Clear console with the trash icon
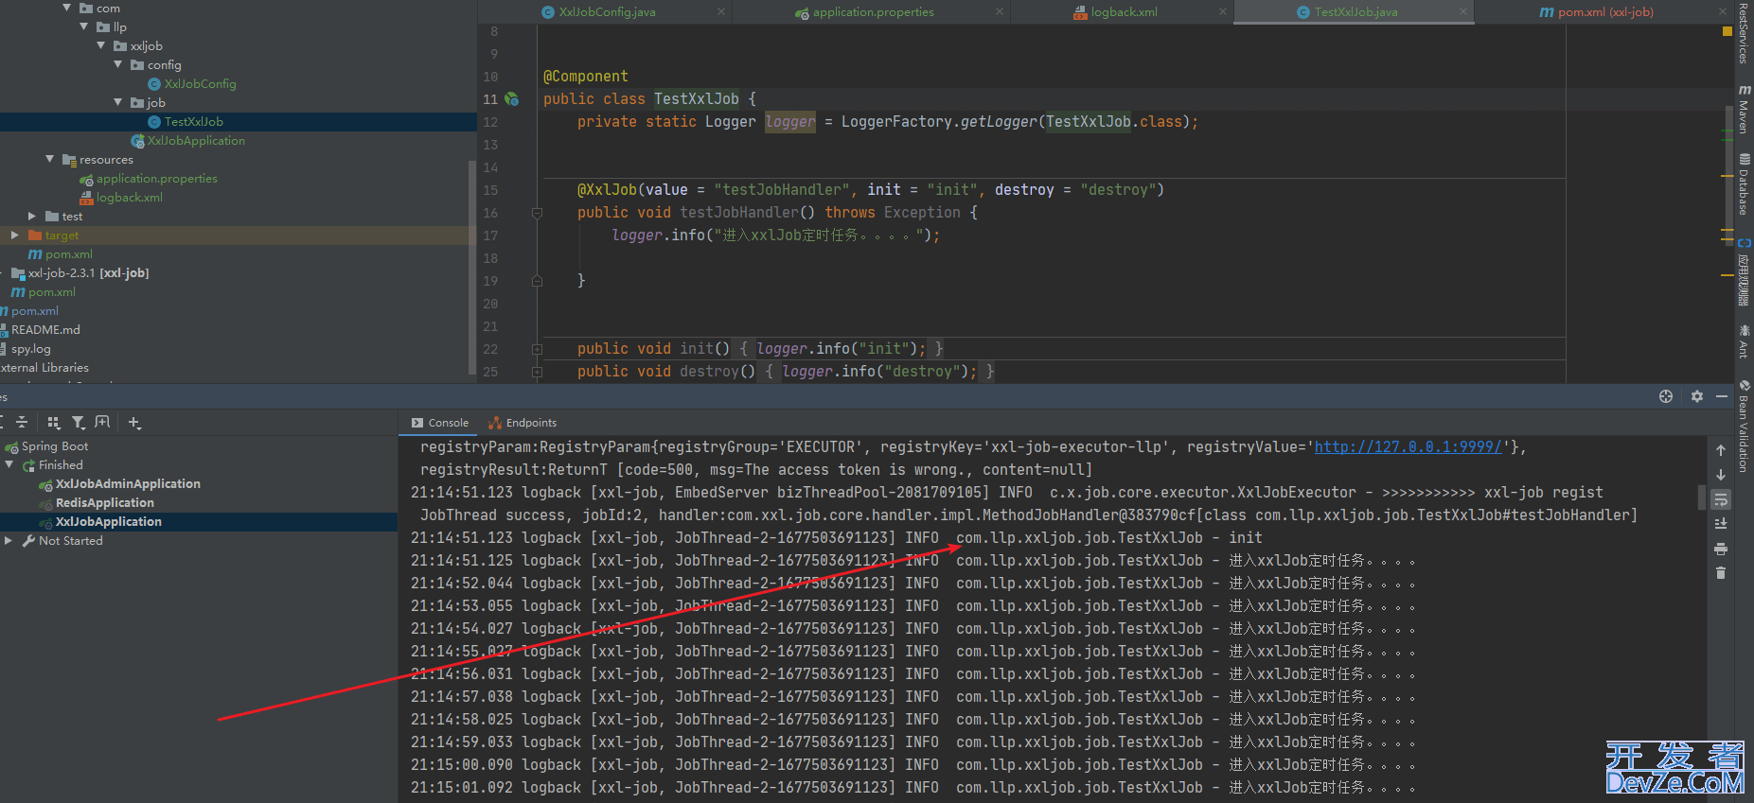 coord(1721,573)
